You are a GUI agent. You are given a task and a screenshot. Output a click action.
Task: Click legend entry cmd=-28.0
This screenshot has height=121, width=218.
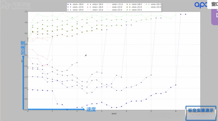click(x=75, y=4)
